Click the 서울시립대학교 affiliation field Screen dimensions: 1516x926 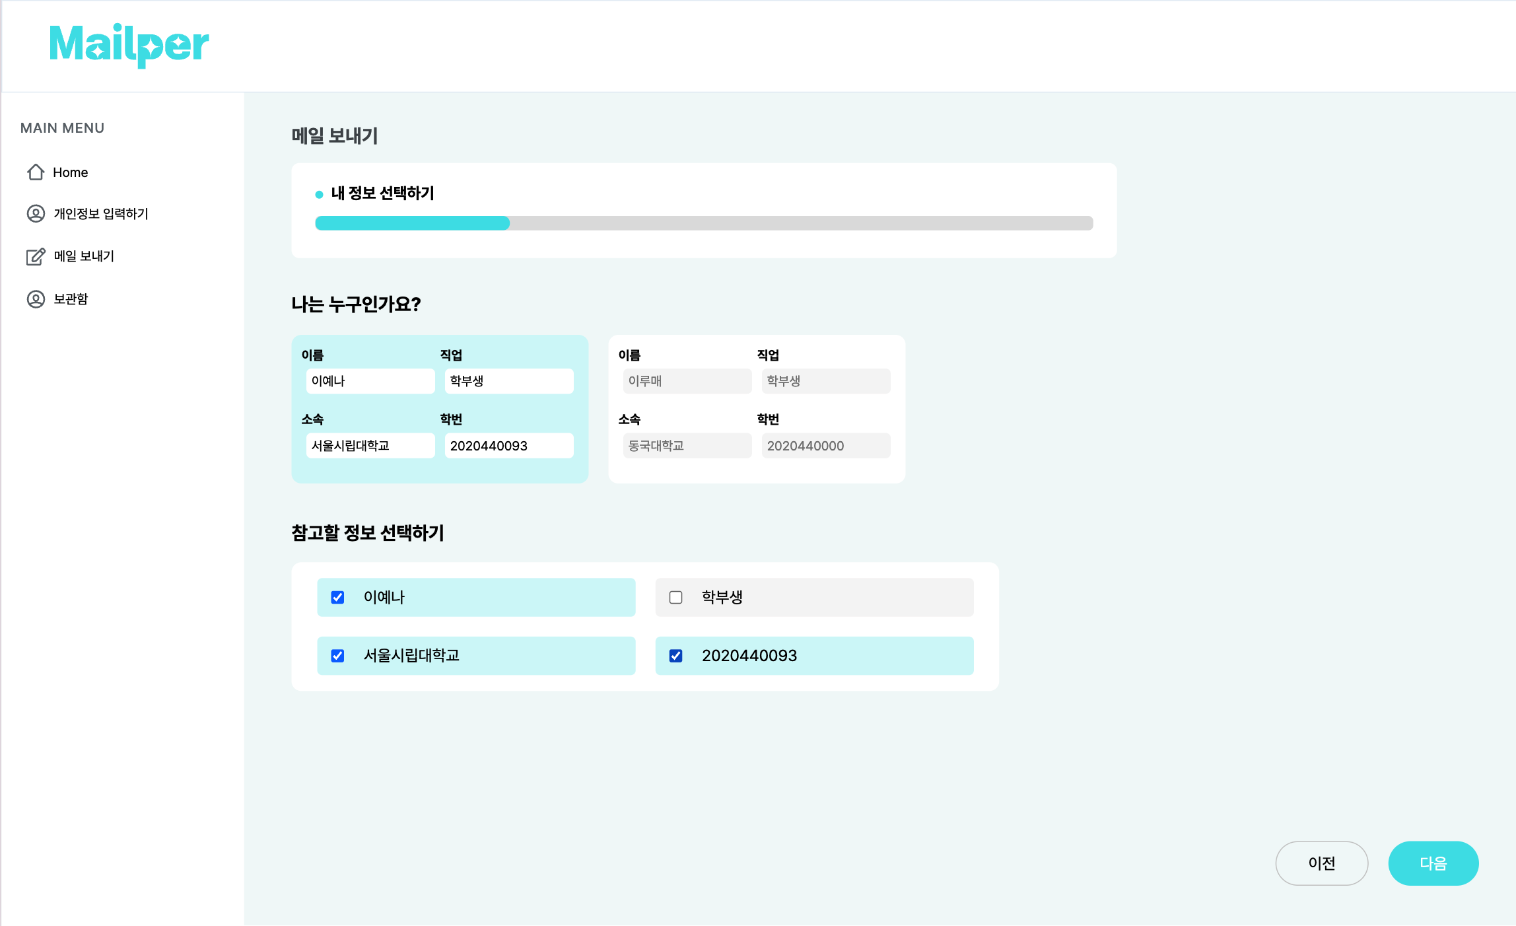point(370,446)
